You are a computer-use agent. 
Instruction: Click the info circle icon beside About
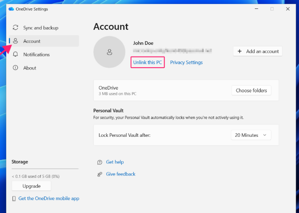(16, 68)
